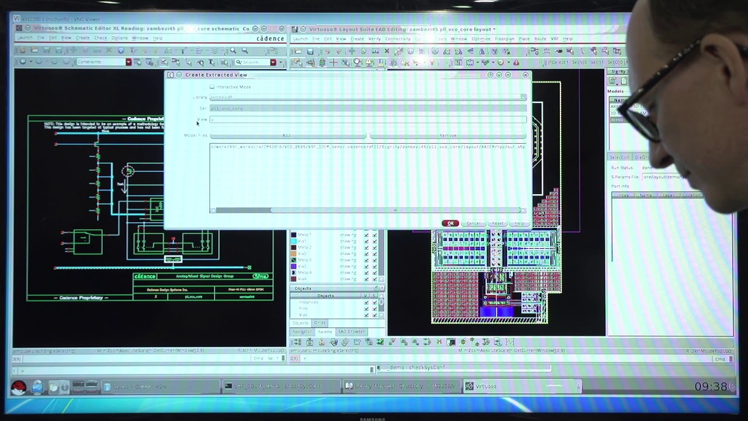Toggle Metal1 visibility checkbox in the palette
Viewport: 748px width, 421px height.
tap(366, 235)
